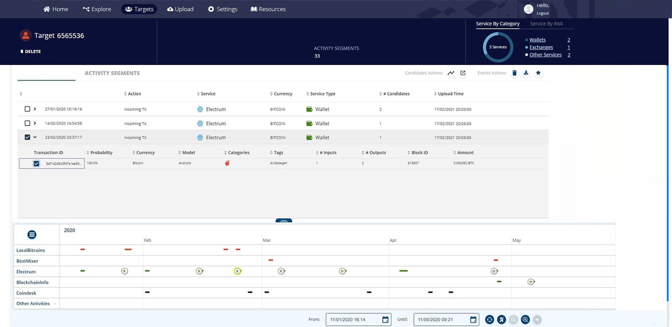Click the Electrum icon in the 27/01/2020 row
The width and height of the screenshot is (672, 327).
tap(200, 109)
